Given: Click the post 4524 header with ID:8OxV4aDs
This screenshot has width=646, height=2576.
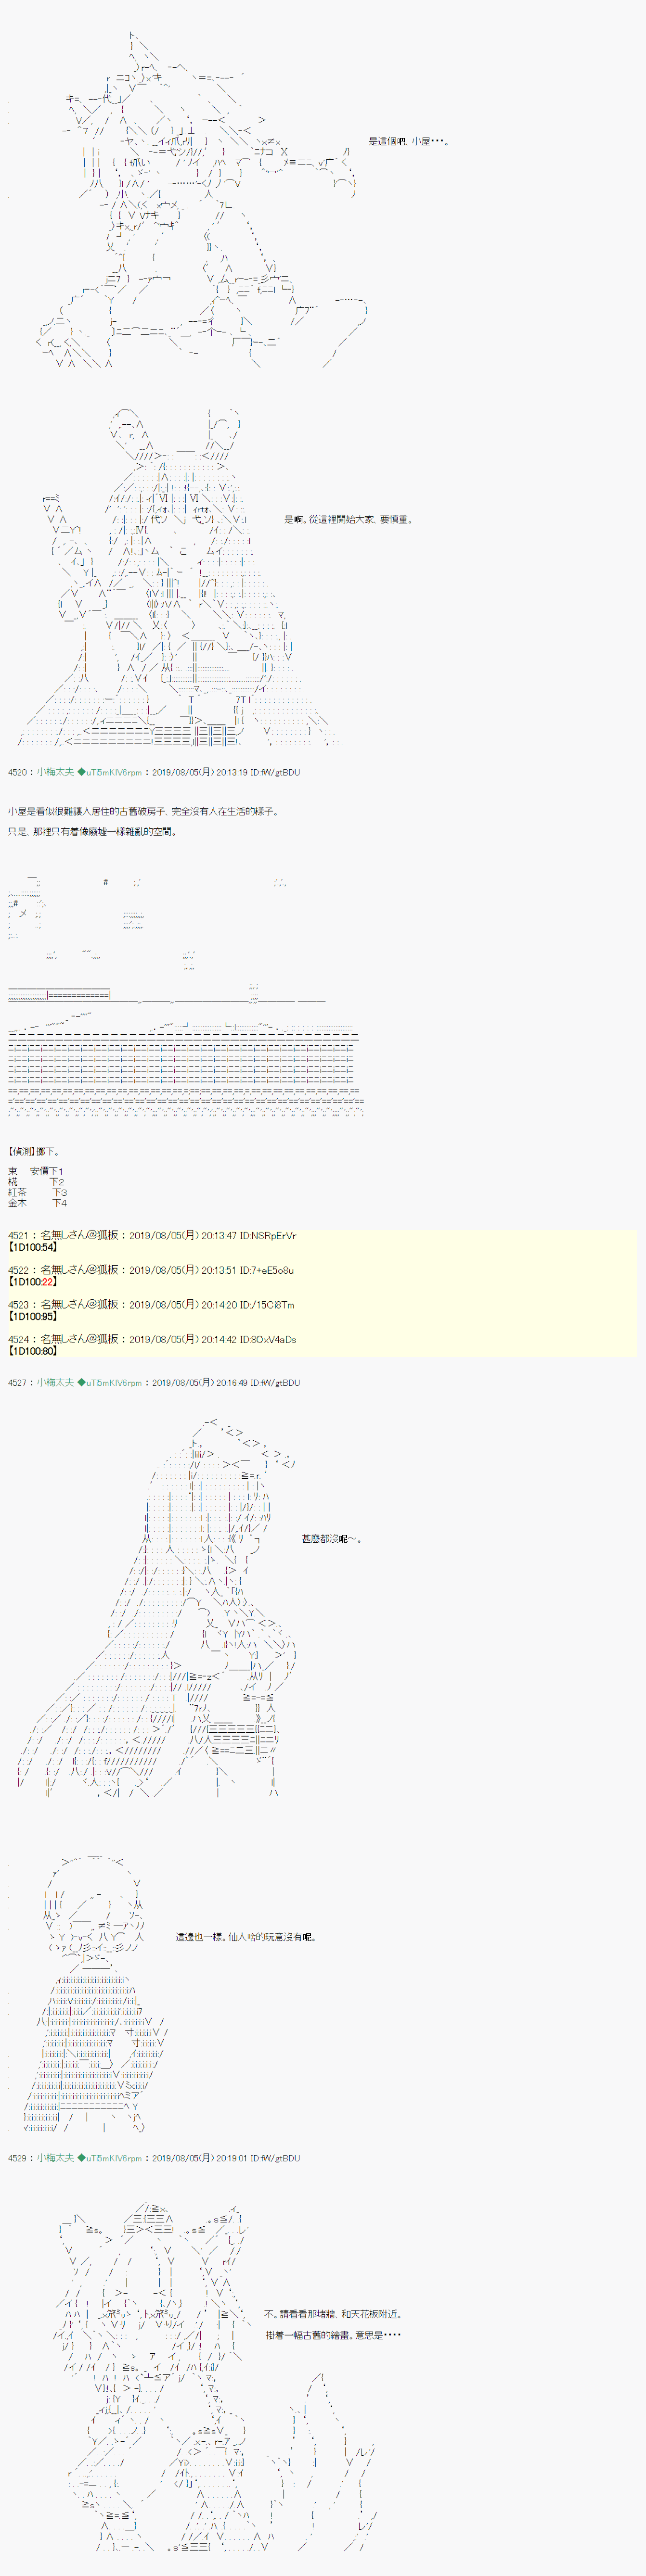Looking at the screenshot, I should point(152,1340).
